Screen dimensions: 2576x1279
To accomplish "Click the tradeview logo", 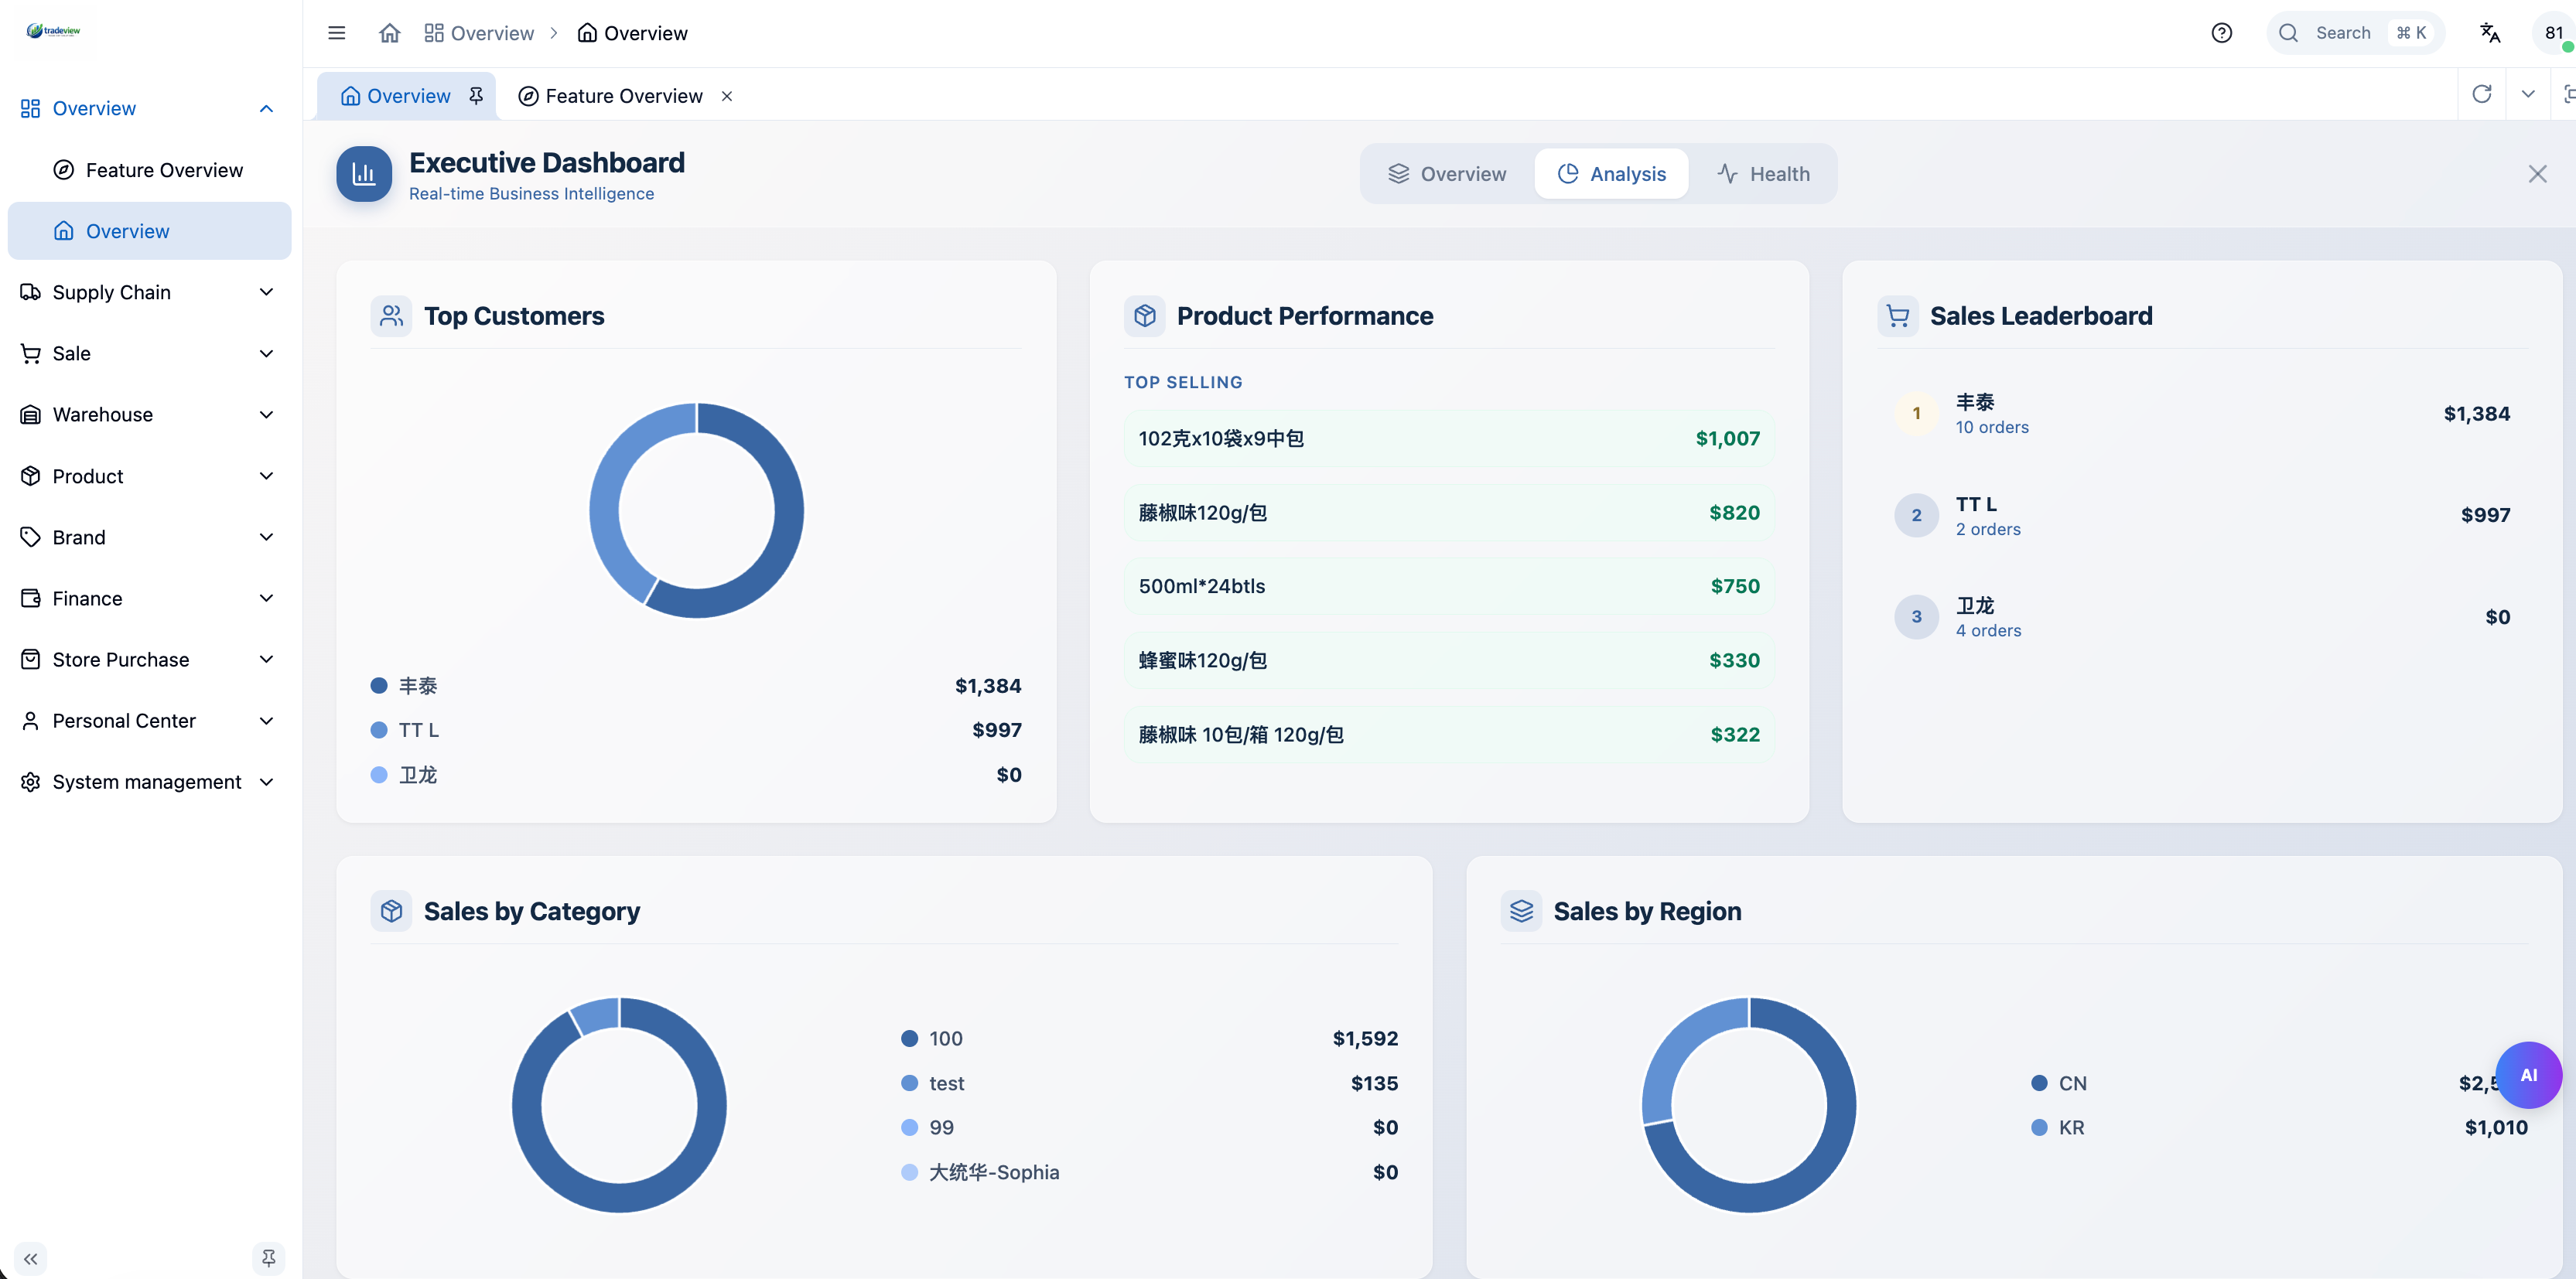I will (55, 31).
